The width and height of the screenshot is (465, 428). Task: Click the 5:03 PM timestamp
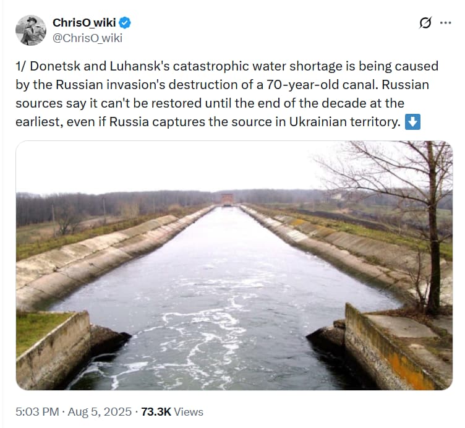pyautogui.click(x=37, y=412)
